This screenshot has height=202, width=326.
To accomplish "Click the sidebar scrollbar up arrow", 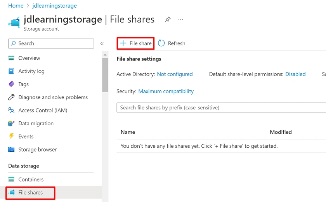I will pyautogui.click(x=105, y=55).
